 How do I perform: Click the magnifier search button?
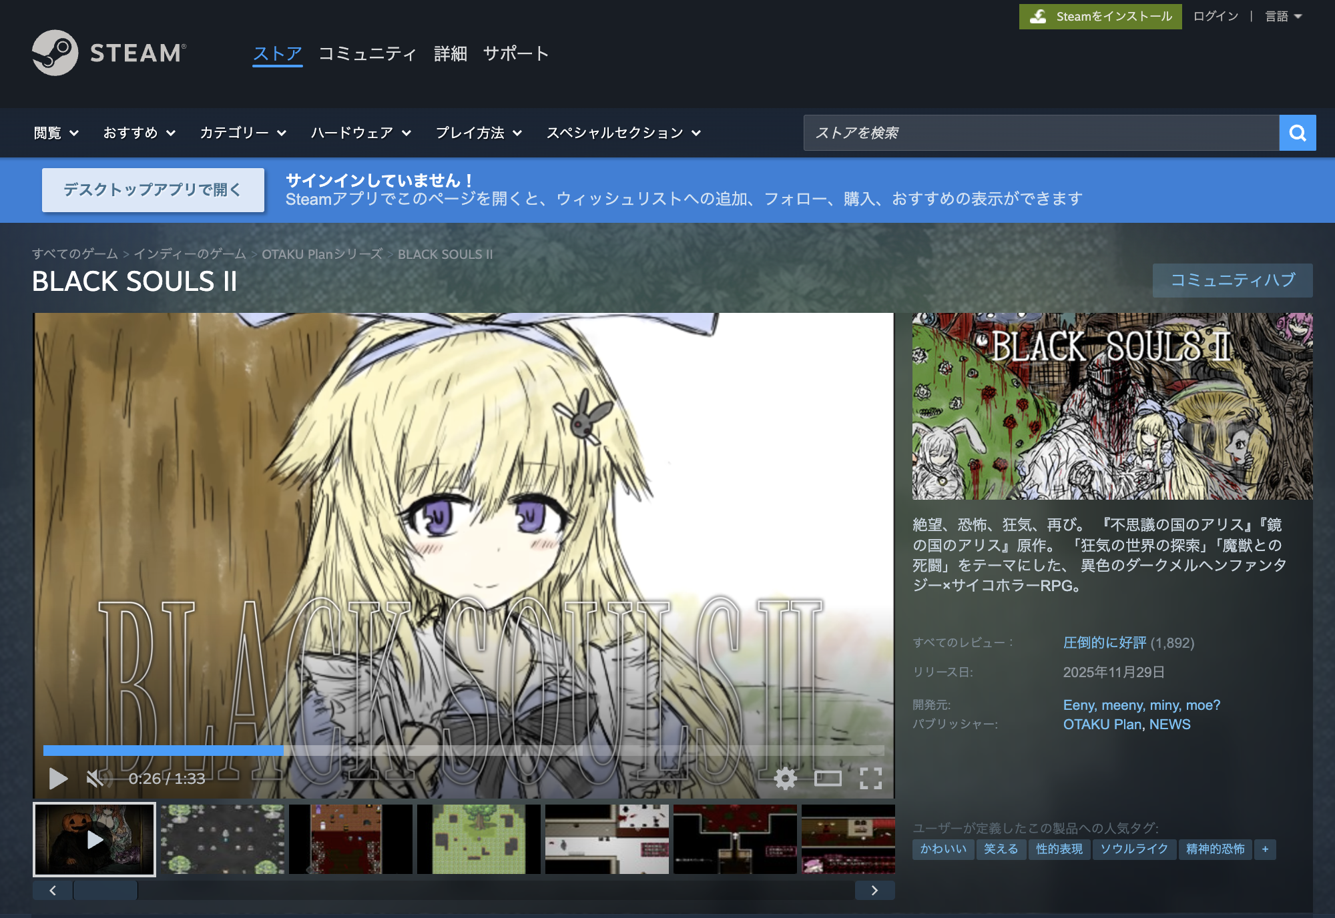pyautogui.click(x=1297, y=133)
